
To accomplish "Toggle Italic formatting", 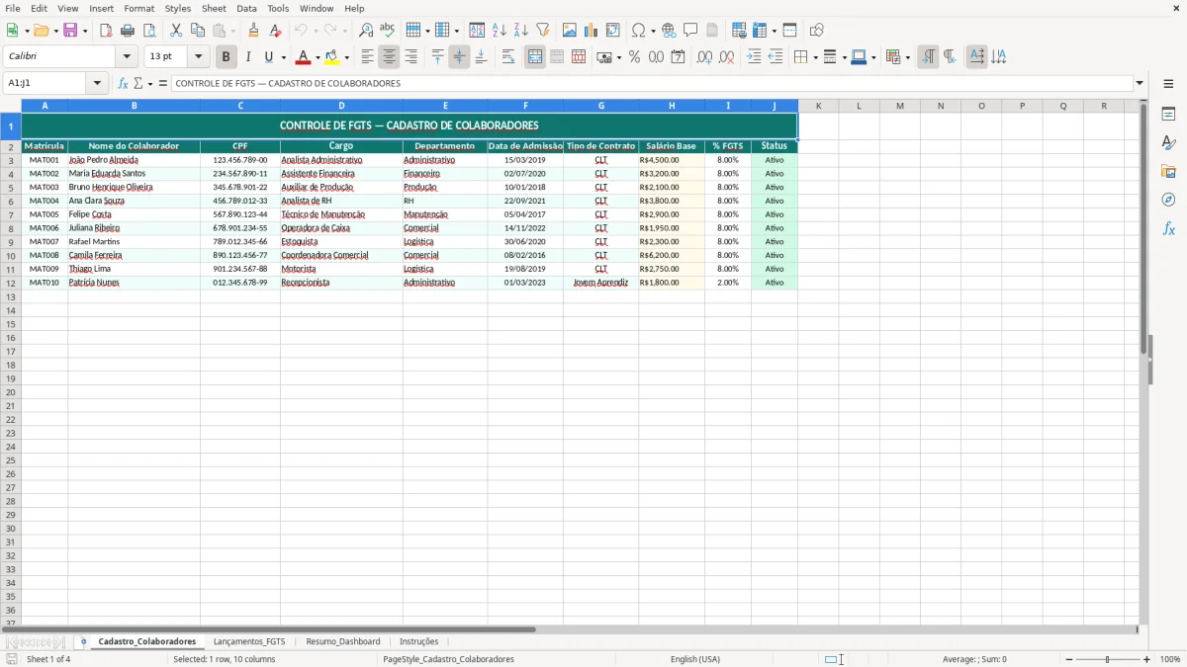I will [x=248, y=57].
